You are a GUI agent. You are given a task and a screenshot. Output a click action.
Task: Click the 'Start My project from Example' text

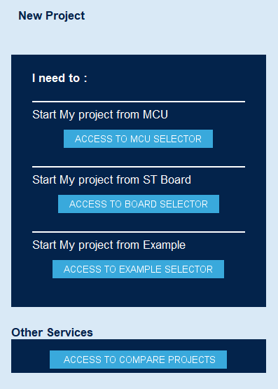[x=109, y=245]
